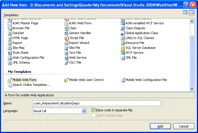Select the LINQ to SQL Classes icon
This screenshot has height=133, width=198.
[x=123, y=38]
